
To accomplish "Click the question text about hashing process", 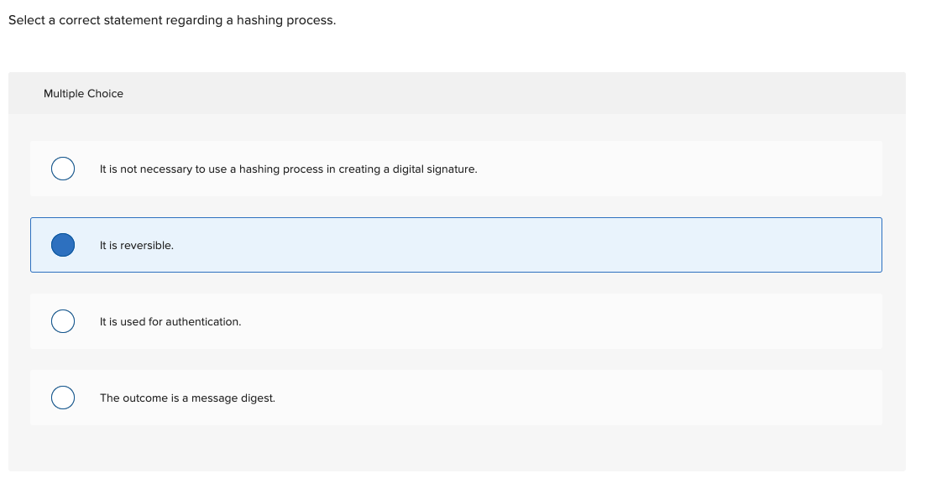I will click(172, 19).
